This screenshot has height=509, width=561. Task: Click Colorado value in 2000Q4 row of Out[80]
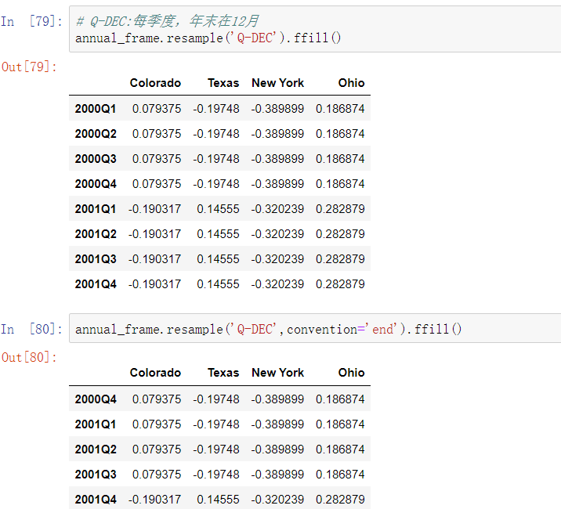point(157,399)
